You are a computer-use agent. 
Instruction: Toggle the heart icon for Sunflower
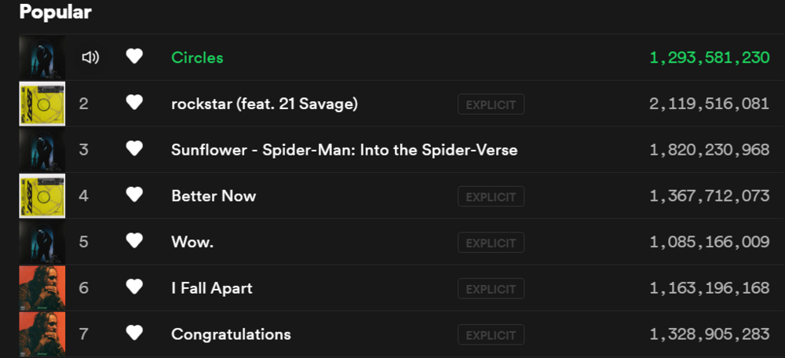(134, 148)
